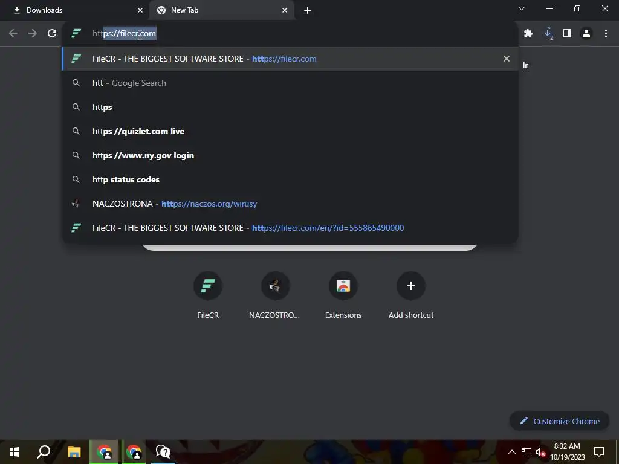This screenshot has width=619, height=464.
Task: Switch to second Chrome taskbar window
Action: [134, 452]
